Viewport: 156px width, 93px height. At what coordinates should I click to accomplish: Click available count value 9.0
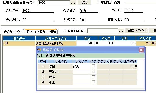click(x=126, y=20)
